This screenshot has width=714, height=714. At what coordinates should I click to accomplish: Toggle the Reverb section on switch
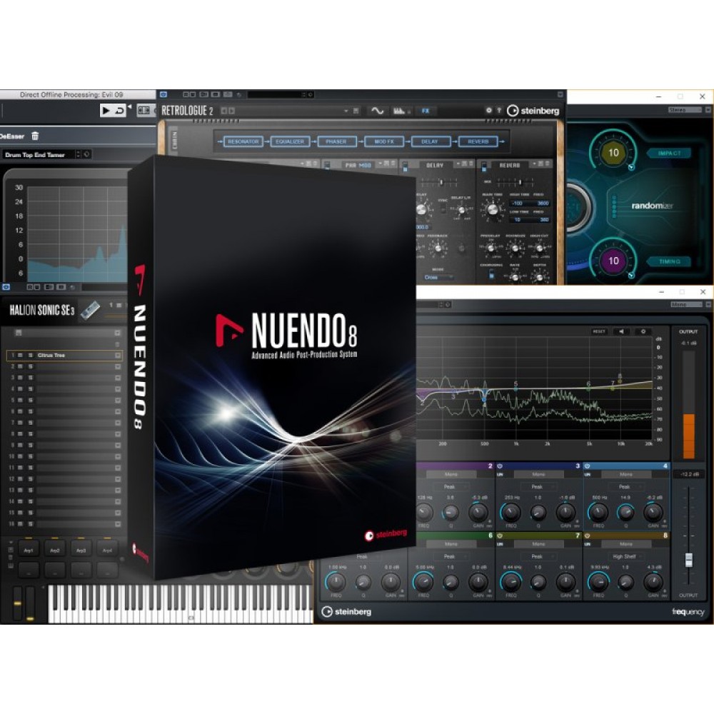click(484, 166)
